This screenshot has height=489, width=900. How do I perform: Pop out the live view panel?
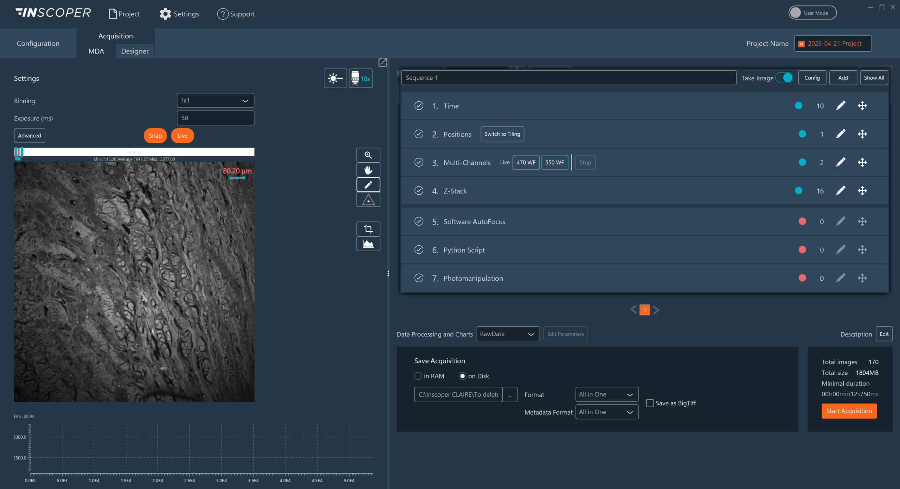tap(382, 63)
